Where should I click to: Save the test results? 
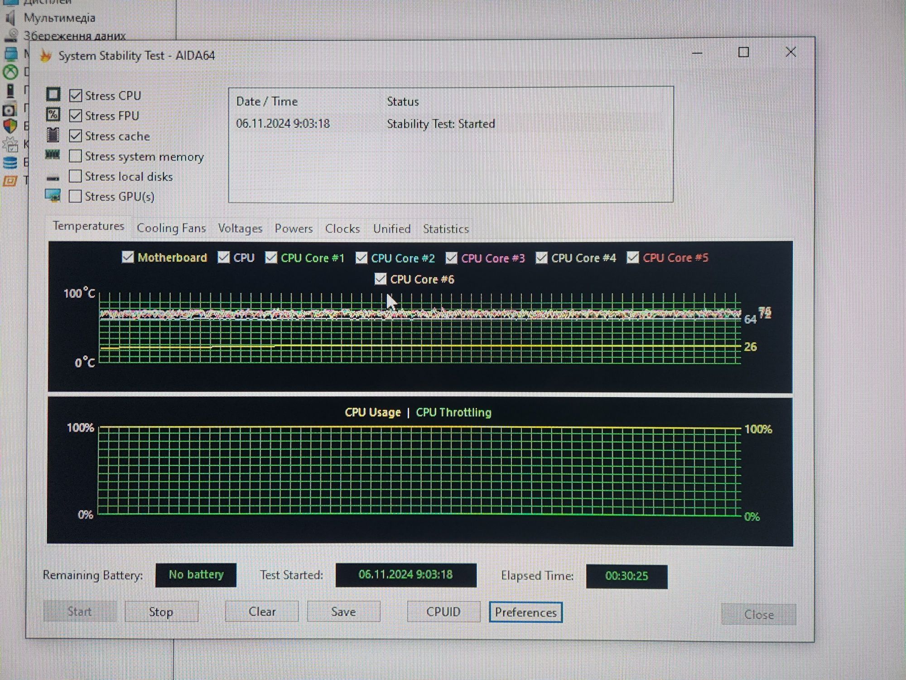(x=343, y=612)
